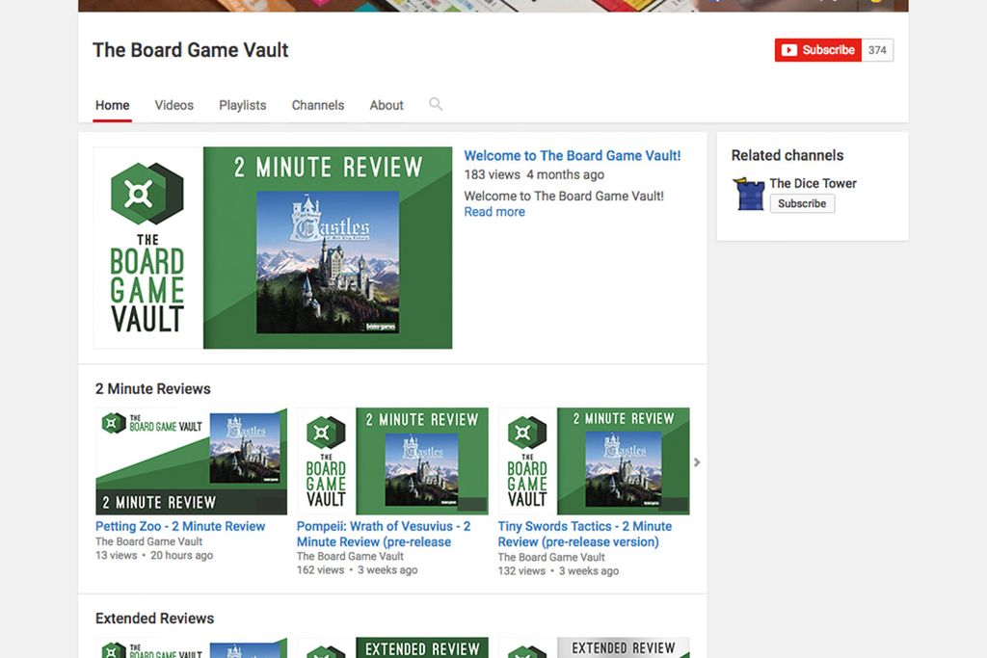This screenshot has height=658, width=987.
Task: Subscribe to The Board Game Vault
Action: [817, 50]
